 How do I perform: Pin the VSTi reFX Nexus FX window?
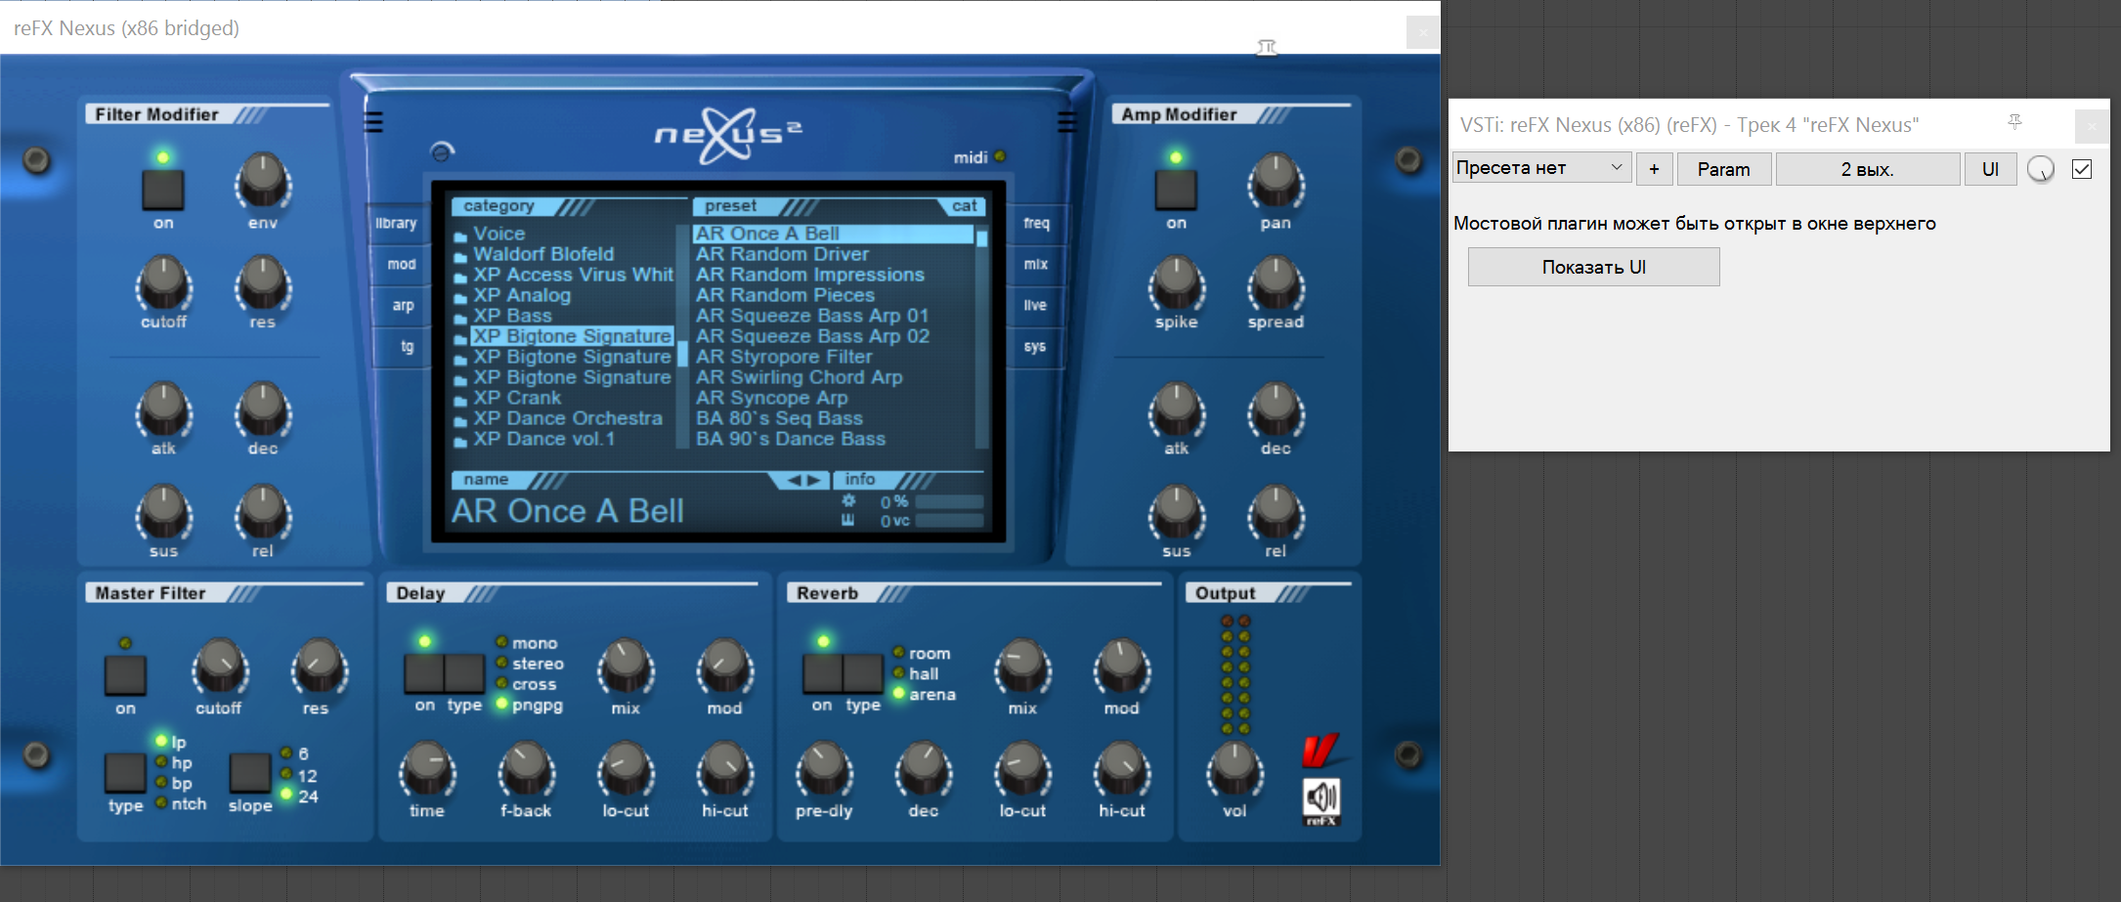coord(2014,122)
